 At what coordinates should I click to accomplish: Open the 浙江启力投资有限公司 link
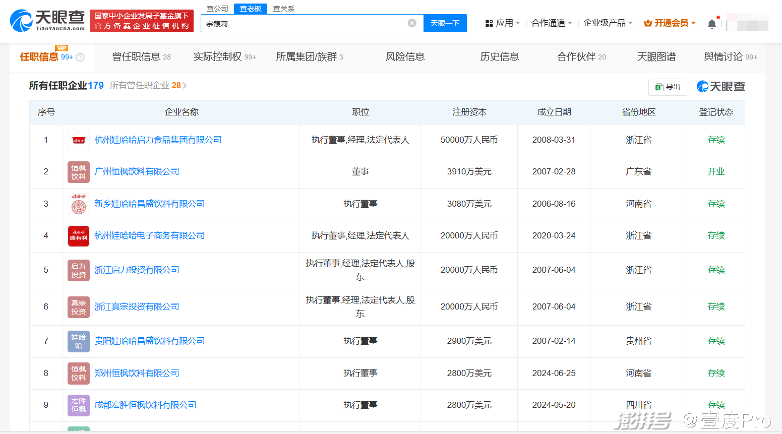tap(137, 270)
